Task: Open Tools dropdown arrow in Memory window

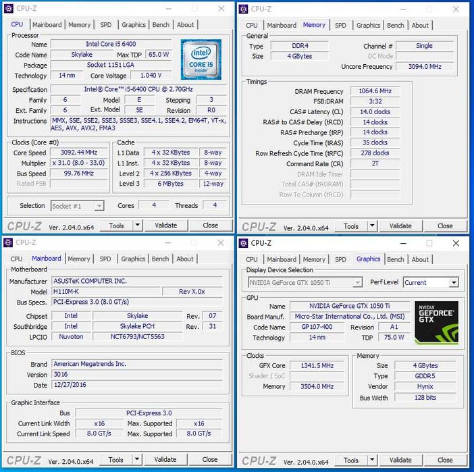Action: point(372,226)
